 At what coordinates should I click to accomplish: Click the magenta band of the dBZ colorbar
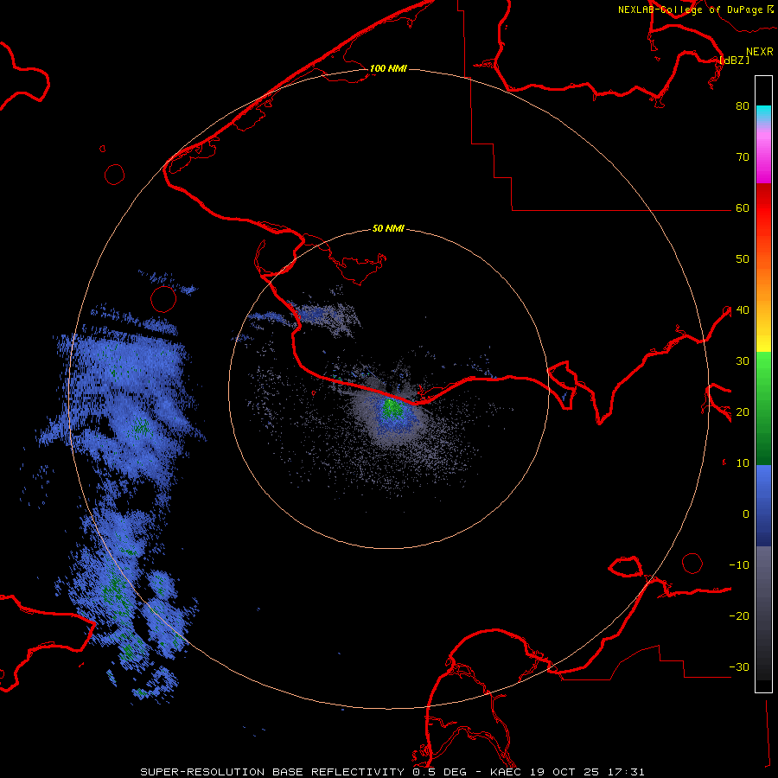point(763,159)
